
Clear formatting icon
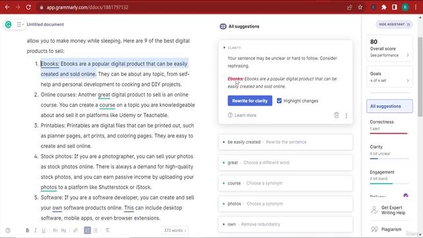[107, 231]
